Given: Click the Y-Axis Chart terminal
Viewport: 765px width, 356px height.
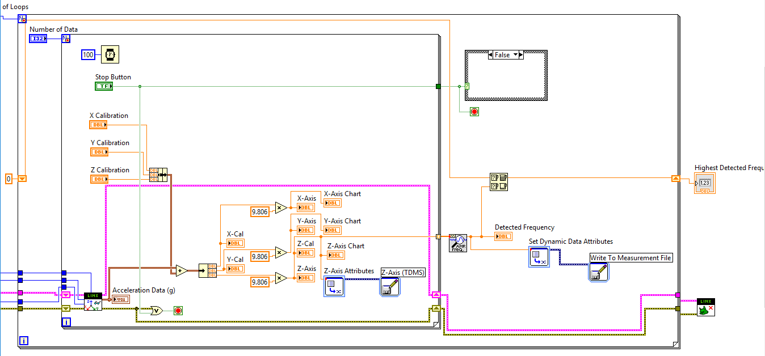Looking at the screenshot, I should tap(333, 230).
